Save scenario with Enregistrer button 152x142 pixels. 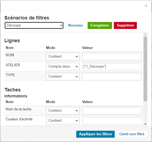(100, 25)
